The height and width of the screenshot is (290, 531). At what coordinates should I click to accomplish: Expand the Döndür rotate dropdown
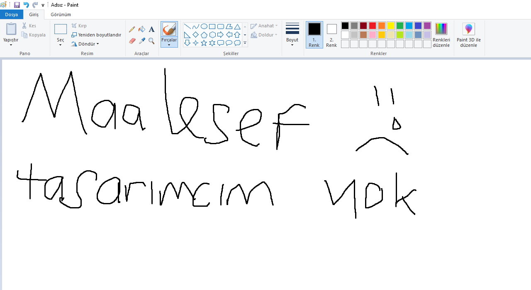(x=85, y=44)
